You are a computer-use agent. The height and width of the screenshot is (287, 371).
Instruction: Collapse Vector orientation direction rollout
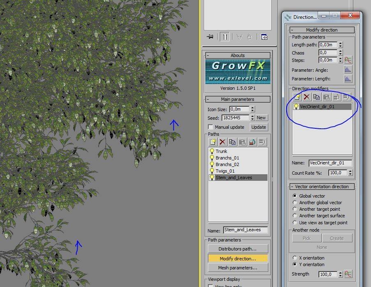pos(322,187)
